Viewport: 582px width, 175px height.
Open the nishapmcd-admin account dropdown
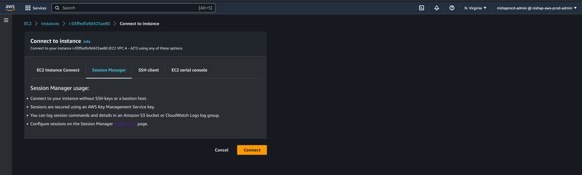536,8
